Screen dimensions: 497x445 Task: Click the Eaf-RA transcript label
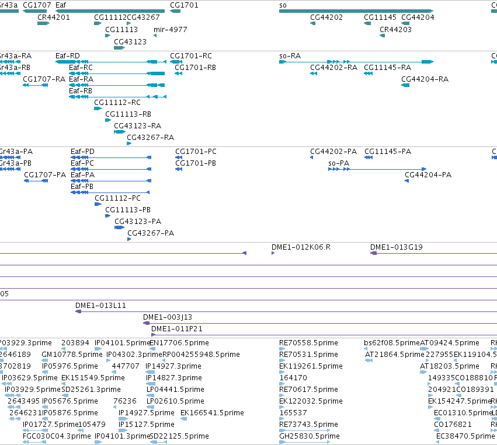(81, 79)
